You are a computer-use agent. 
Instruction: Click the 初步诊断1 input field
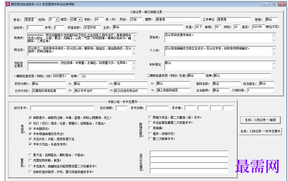coord(48,84)
